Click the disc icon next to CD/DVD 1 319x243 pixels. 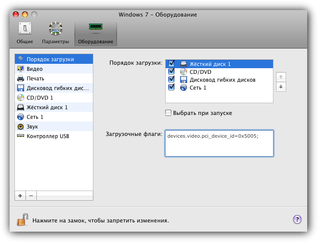21,97
